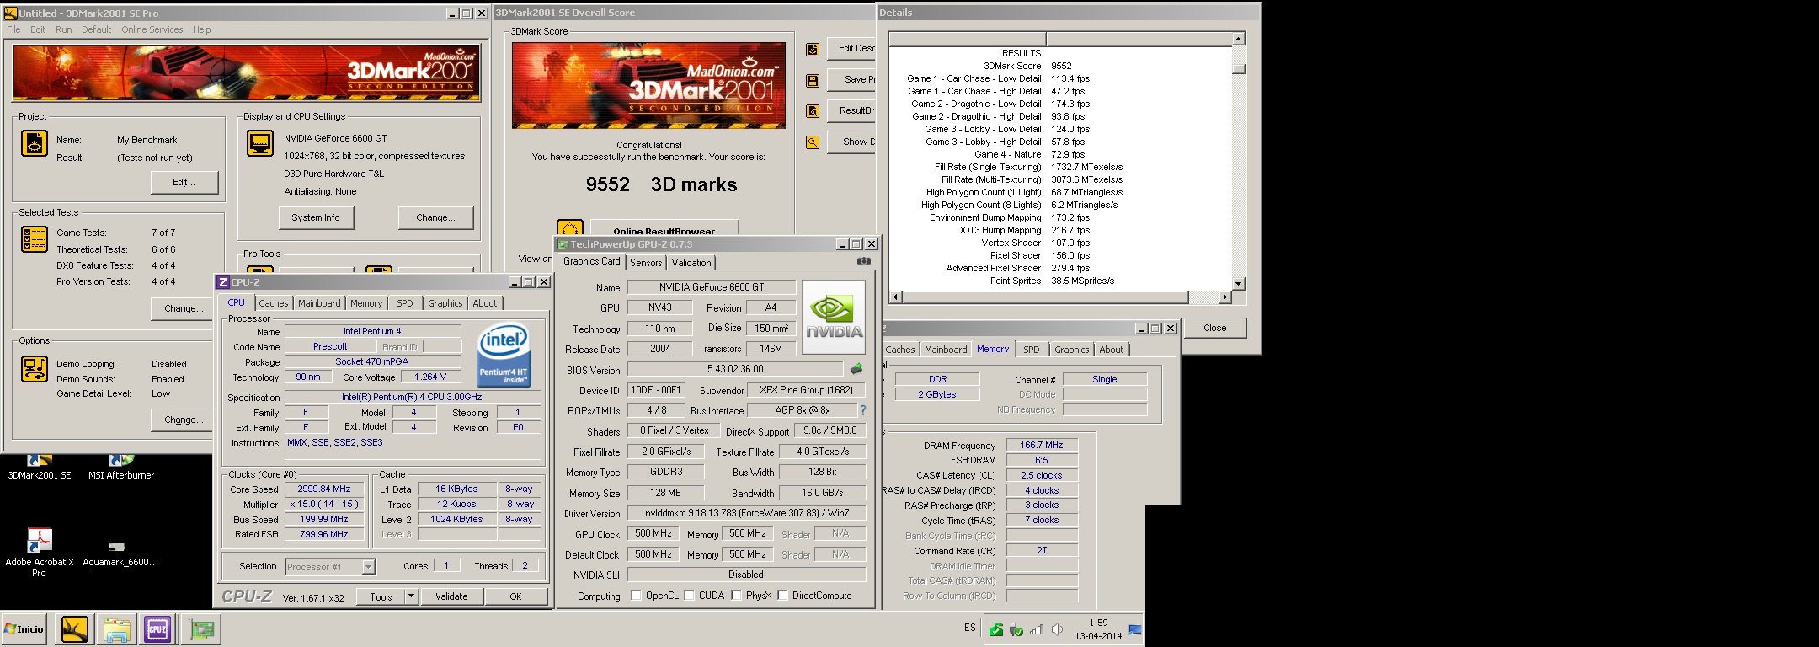Screen dimensions: 1819x647
Task: Enable the OpenCL checkbox in GPU-Z
Action: [x=636, y=596]
